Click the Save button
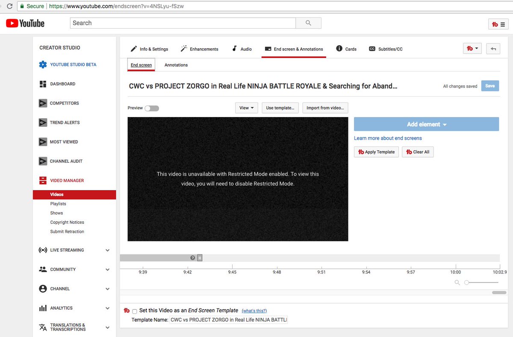Screen dimensions: 513x337 pyautogui.click(x=490, y=86)
